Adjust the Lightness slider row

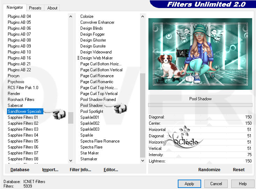coord(200,161)
